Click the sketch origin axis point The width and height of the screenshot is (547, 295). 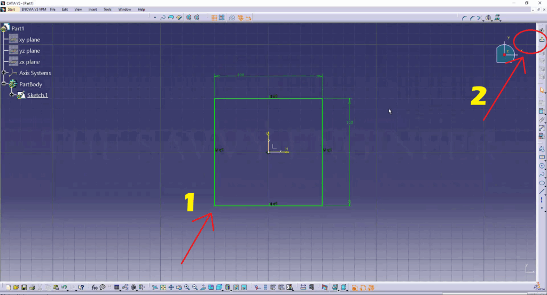pos(268,152)
